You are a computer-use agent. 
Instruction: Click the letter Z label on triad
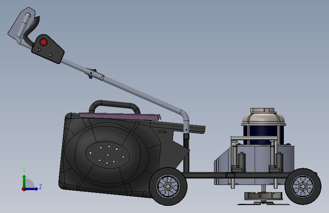pyautogui.click(x=41, y=186)
